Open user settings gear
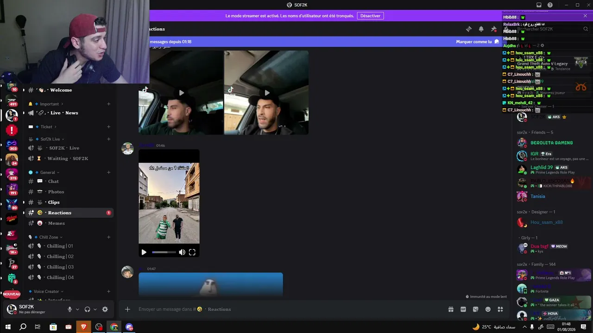 pos(105,309)
